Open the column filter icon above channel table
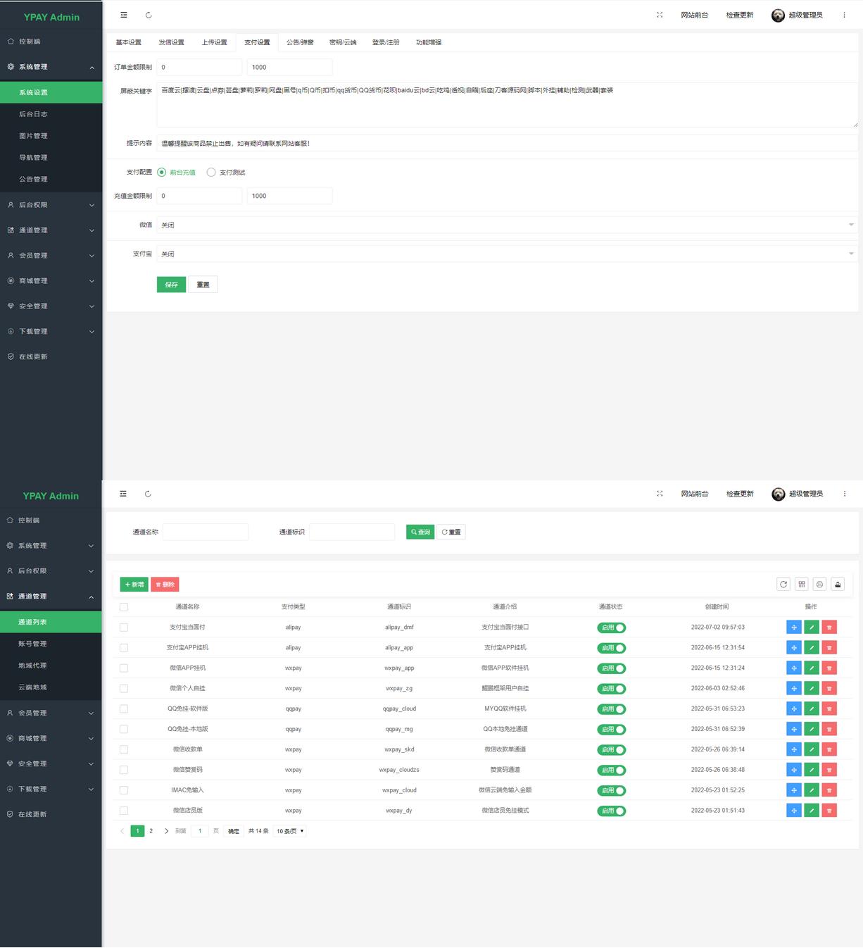Screen dimensions: 863x948 point(802,584)
